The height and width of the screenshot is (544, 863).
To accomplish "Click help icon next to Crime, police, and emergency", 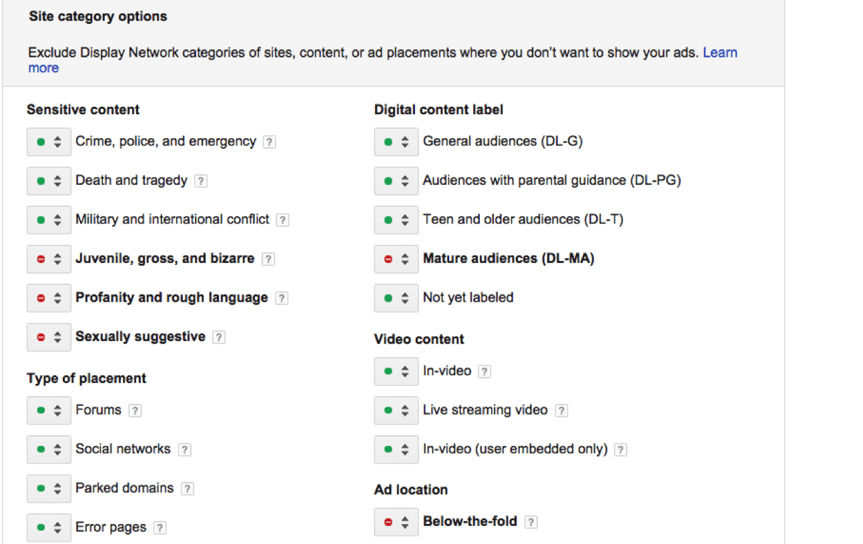I will click(269, 142).
